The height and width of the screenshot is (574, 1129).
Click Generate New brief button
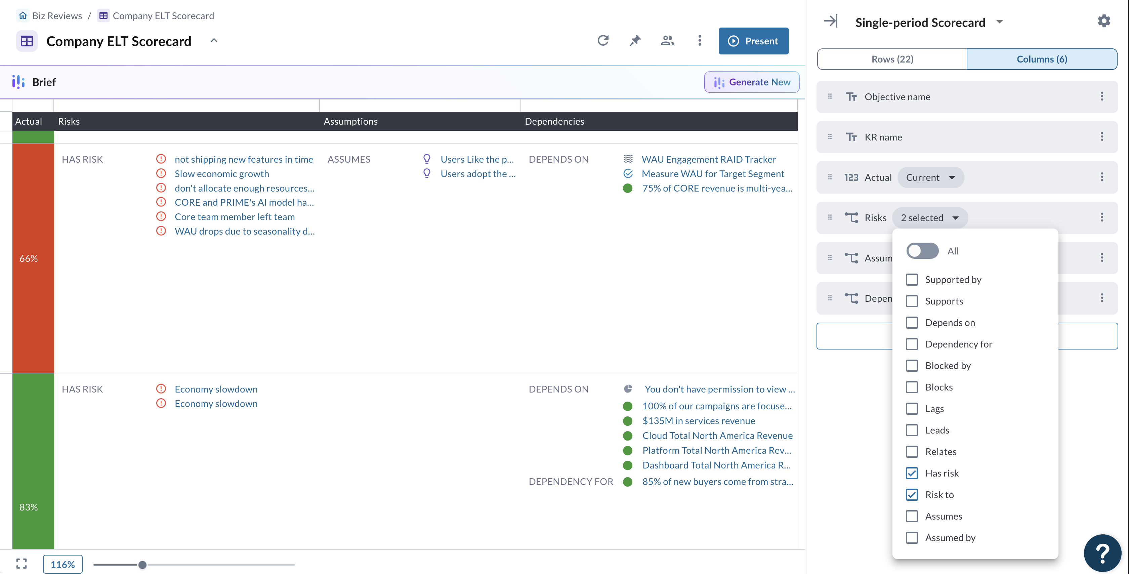(x=751, y=82)
